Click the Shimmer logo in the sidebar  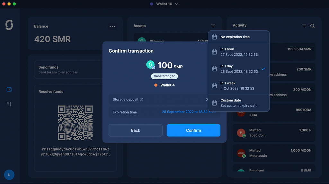click(x=9, y=25)
